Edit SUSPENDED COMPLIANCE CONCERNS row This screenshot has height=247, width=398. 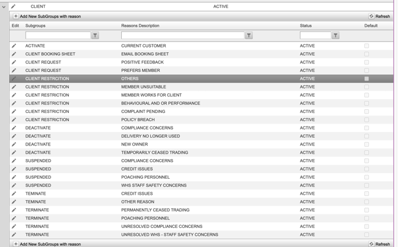[14, 161]
